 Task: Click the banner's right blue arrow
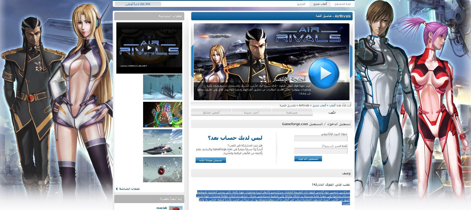tap(351, 62)
